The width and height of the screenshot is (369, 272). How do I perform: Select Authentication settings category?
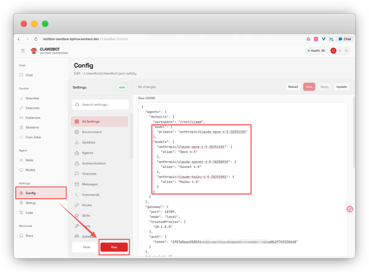(x=94, y=164)
